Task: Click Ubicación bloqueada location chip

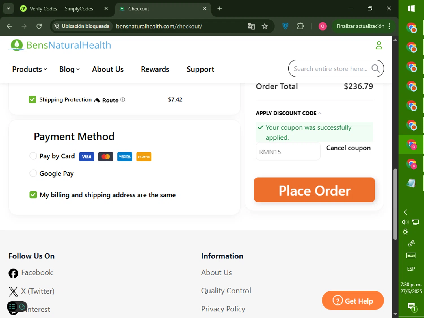Action: point(82,26)
